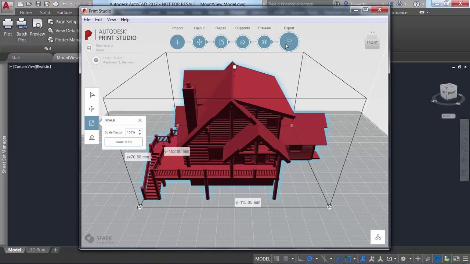Click the Save As icon in AutoCAD quick access
470x264 pixels.
click(x=47, y=4)
